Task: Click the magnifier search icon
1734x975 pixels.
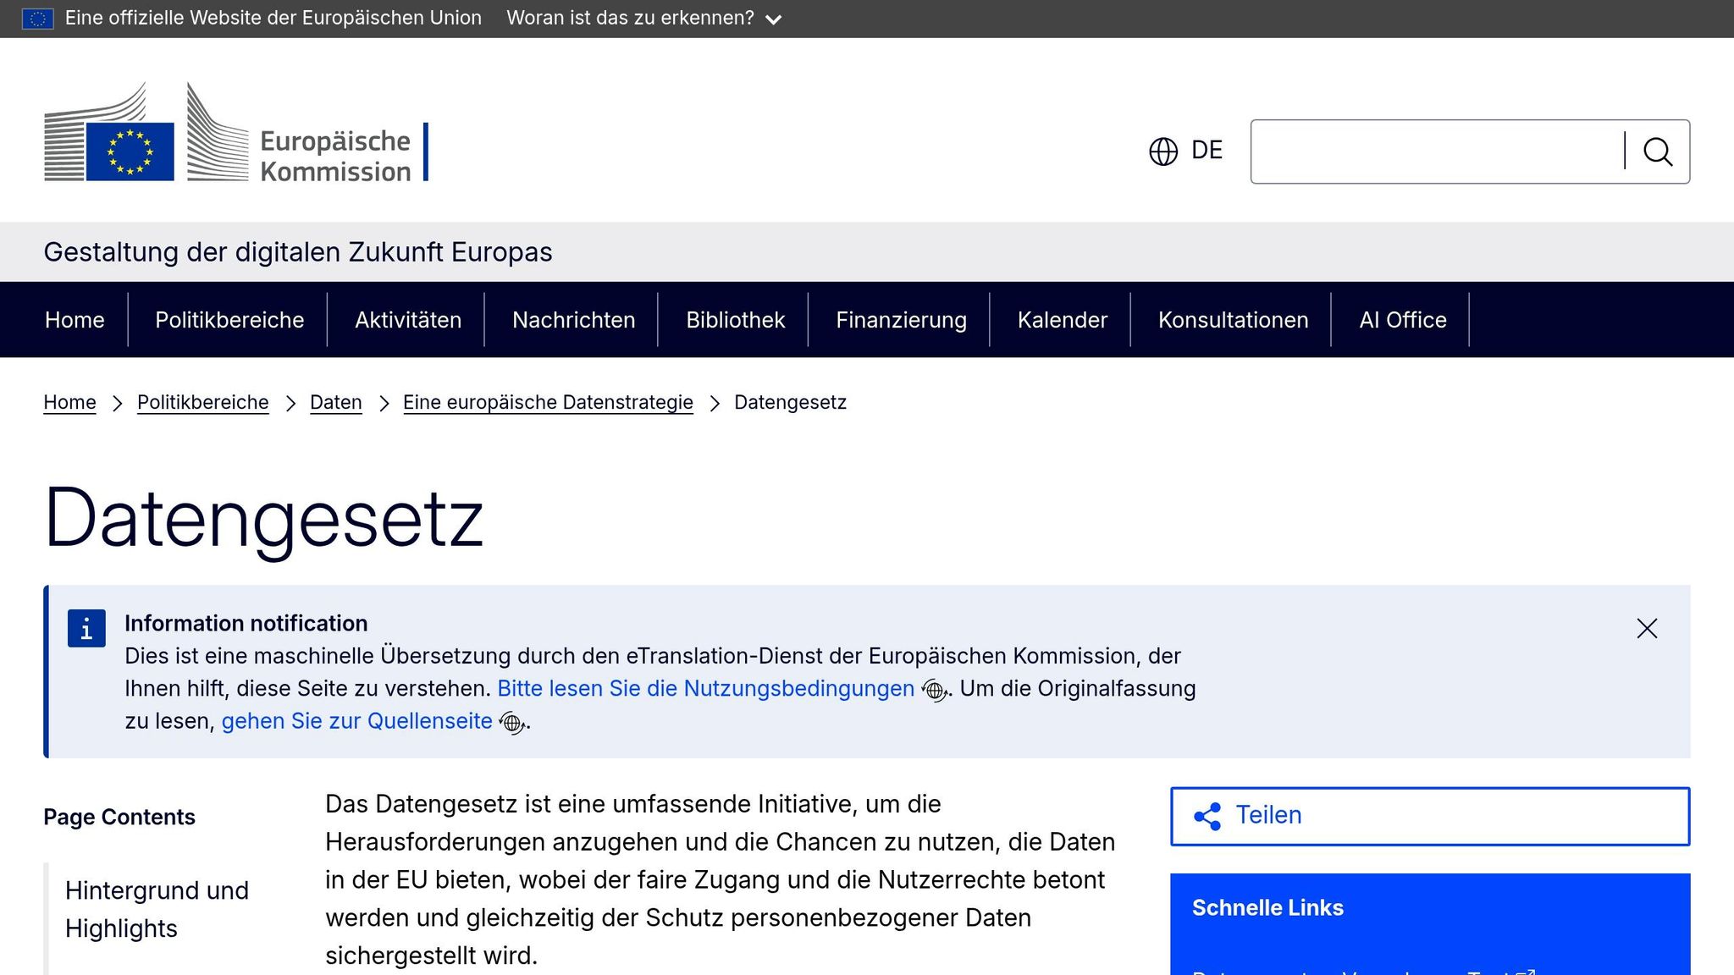Action: tap(1658, 151)
